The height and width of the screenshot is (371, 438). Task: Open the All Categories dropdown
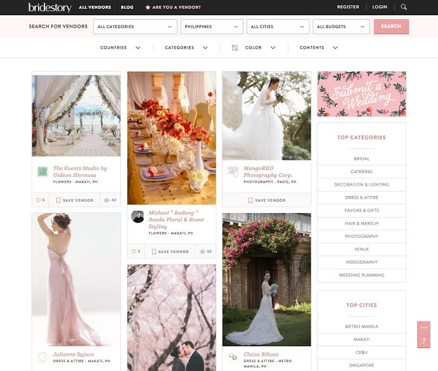point(135,27)
